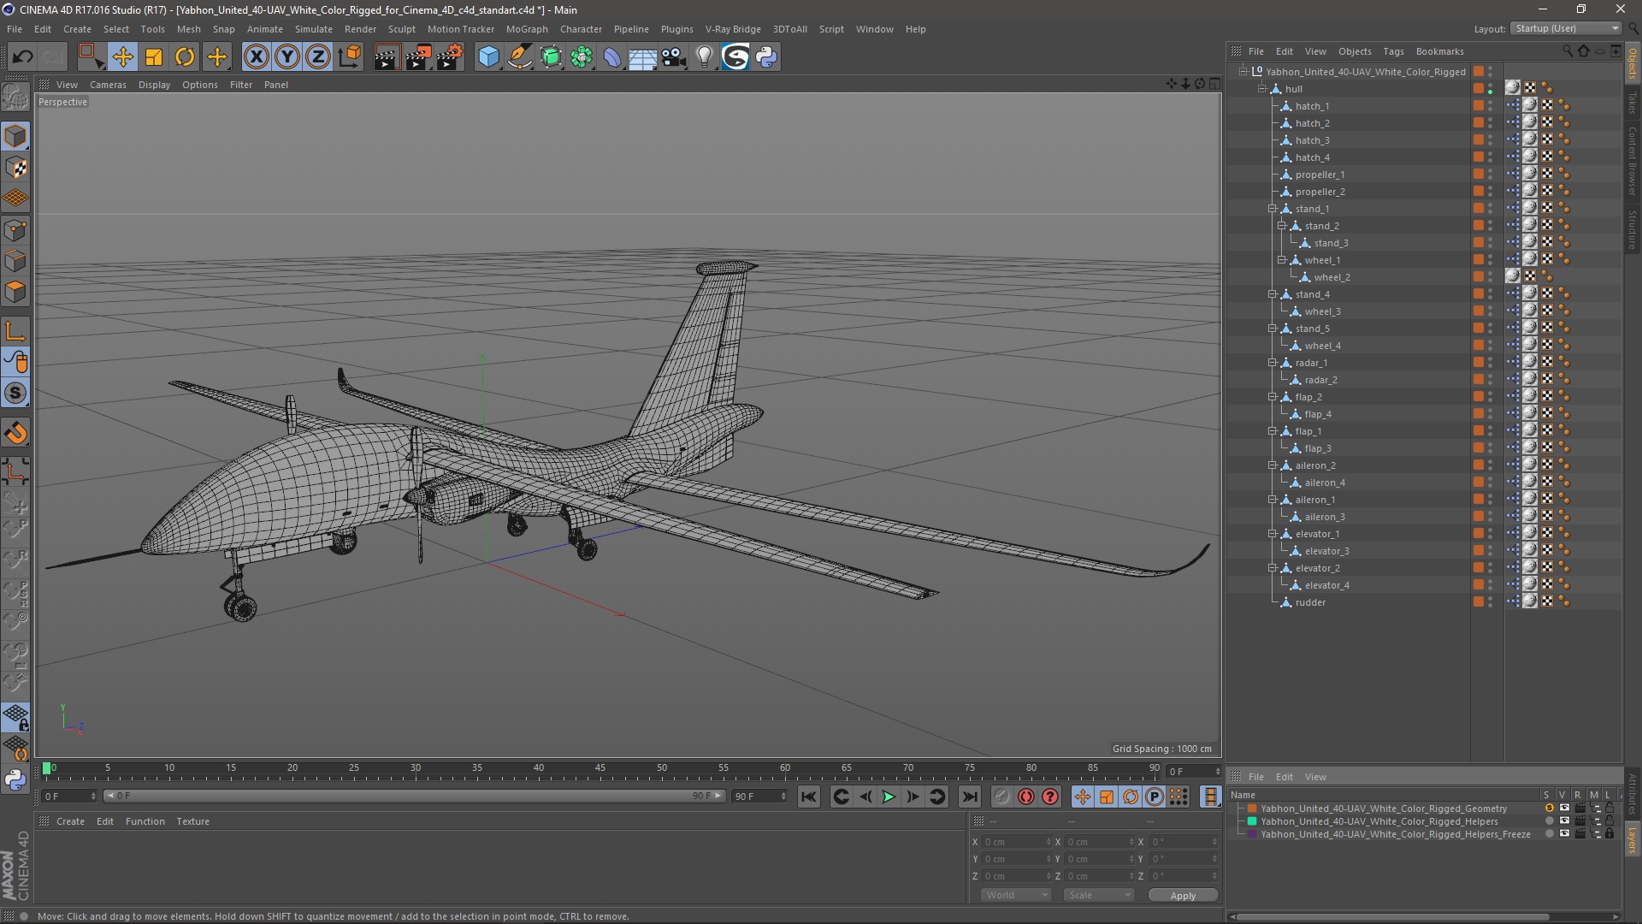
Task: Toggle Y-axis lock
Action: (287, 57)
